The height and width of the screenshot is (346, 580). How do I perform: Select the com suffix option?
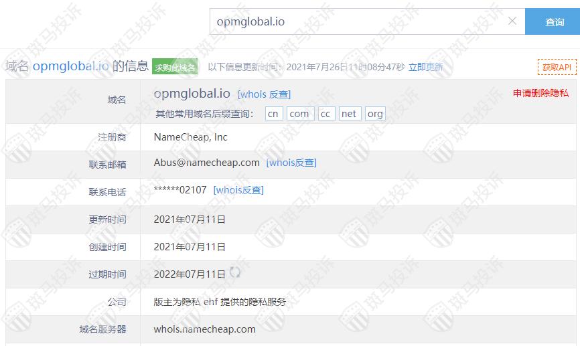point(300,114)
